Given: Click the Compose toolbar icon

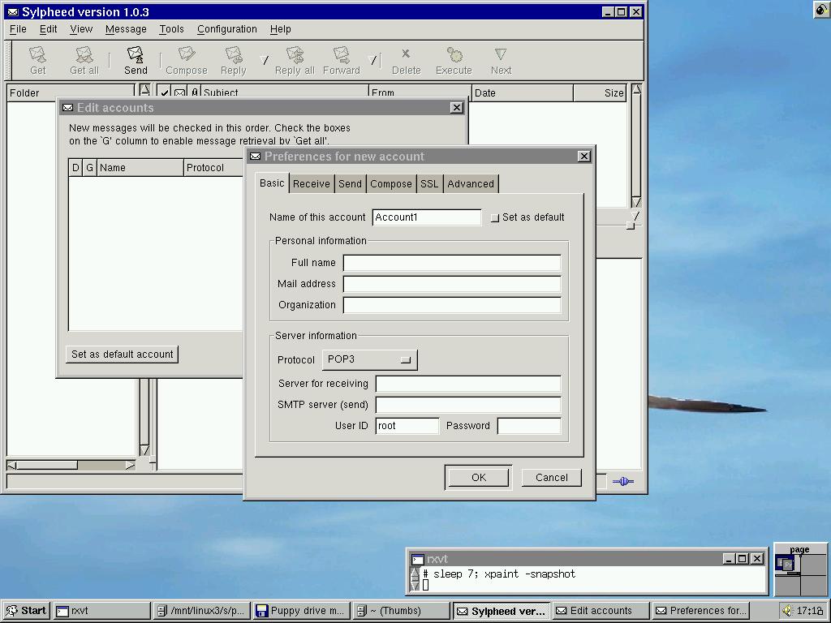Looking at the screenshot, I should (187, 60).
